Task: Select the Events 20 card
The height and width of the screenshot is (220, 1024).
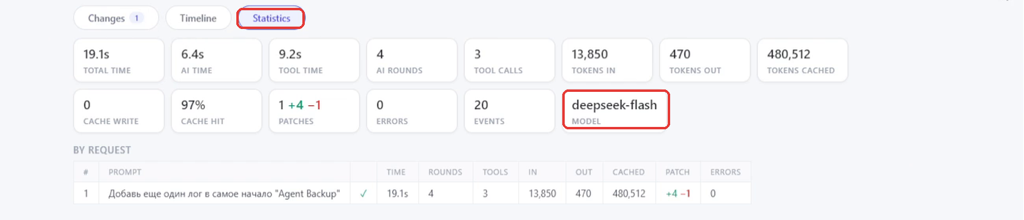Action: [x=510, y=111]
